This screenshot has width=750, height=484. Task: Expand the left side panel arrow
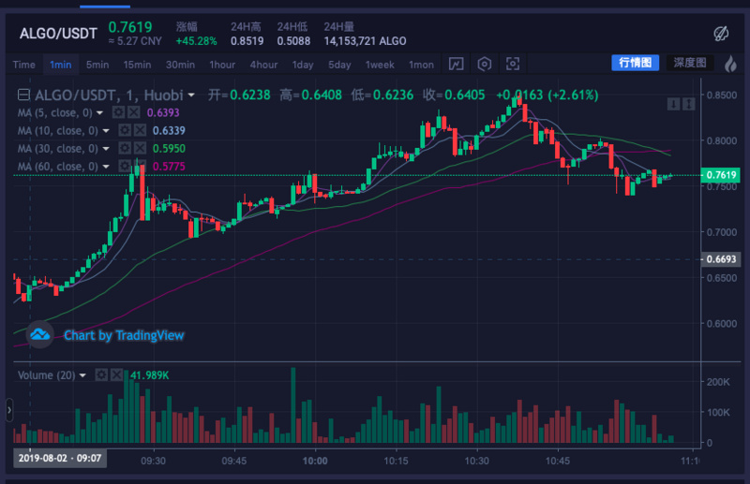pos(9,410)
